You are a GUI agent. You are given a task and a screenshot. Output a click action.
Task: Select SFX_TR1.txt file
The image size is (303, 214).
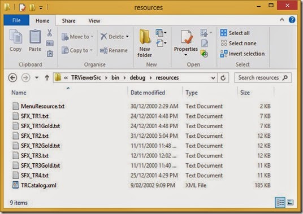(x=35, y=116)
